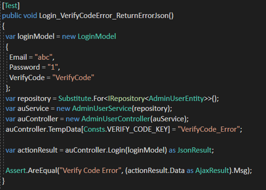Click the AjaxResult type name
This screenshot has width=266, height=190.
click(212, 170)
